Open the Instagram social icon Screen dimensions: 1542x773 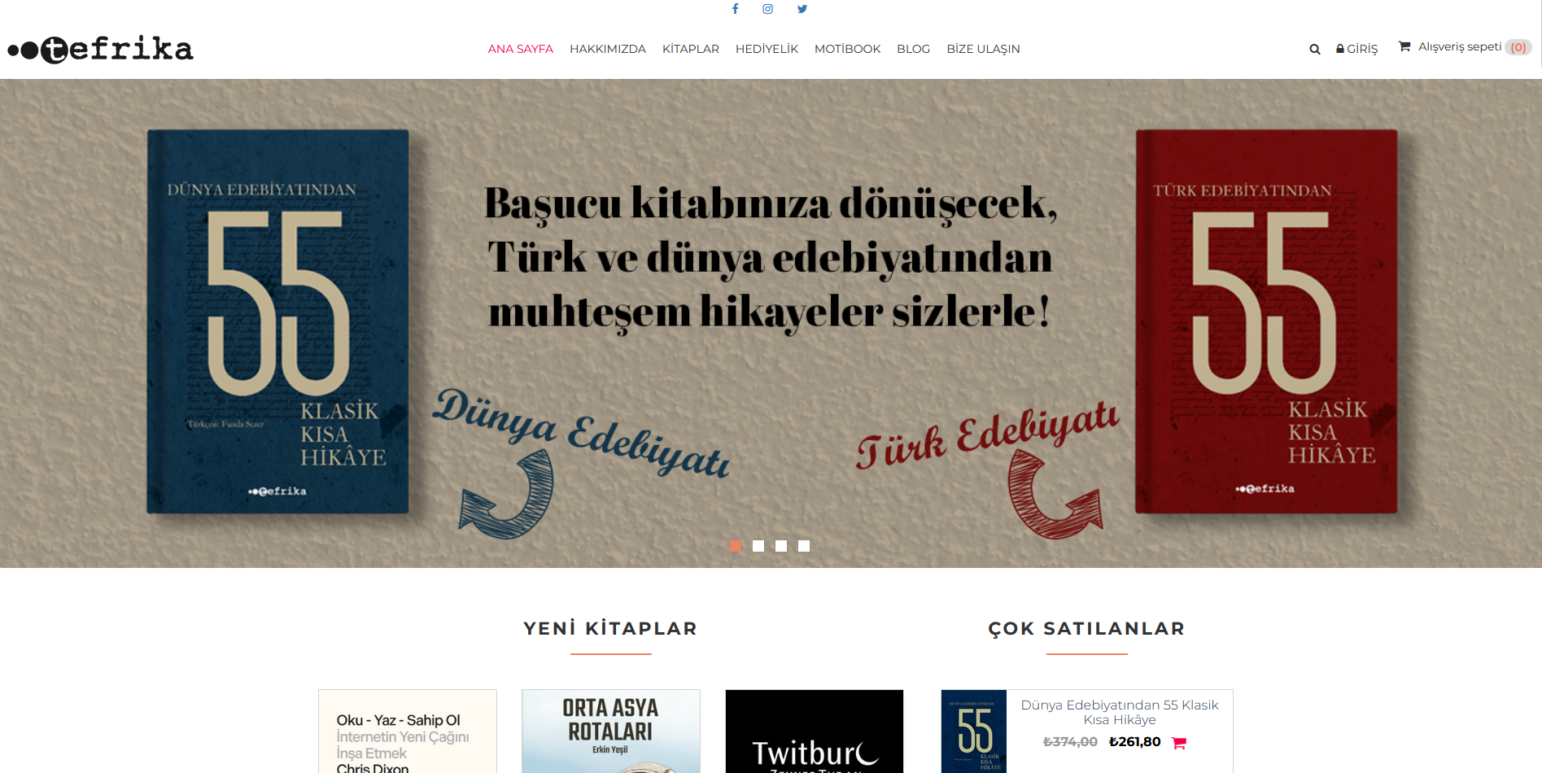tap(767, 9)
